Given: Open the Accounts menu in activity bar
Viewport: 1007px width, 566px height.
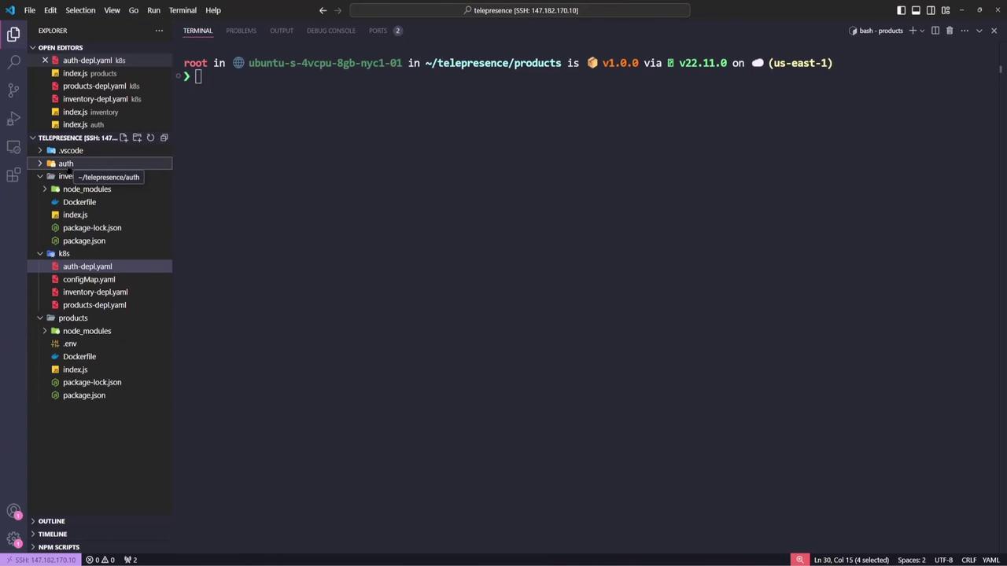Looking at the screenshot, I should [13, 512].
